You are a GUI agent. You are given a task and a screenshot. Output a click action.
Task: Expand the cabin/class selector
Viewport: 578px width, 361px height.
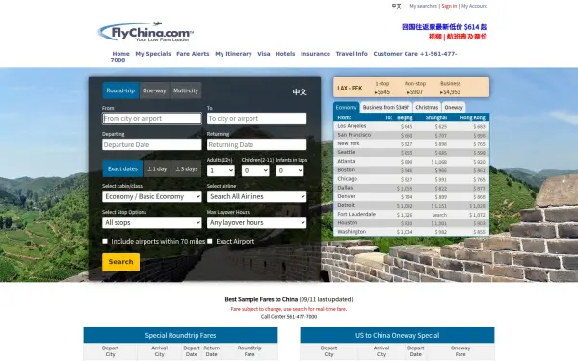coord(152,196)
